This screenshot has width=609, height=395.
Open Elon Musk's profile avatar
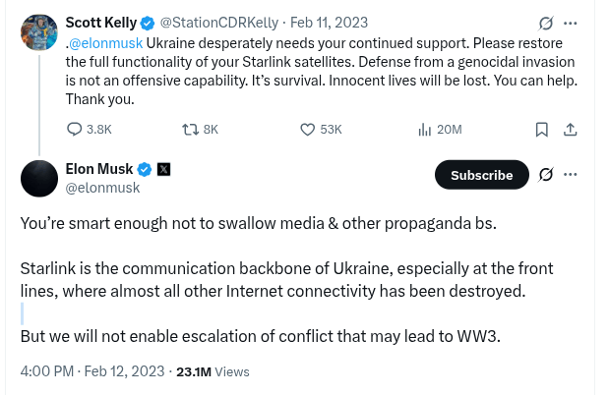(x=40, y=178)
